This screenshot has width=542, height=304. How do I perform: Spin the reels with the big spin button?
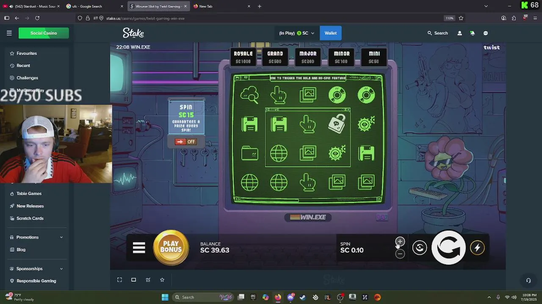coord(448,247)
